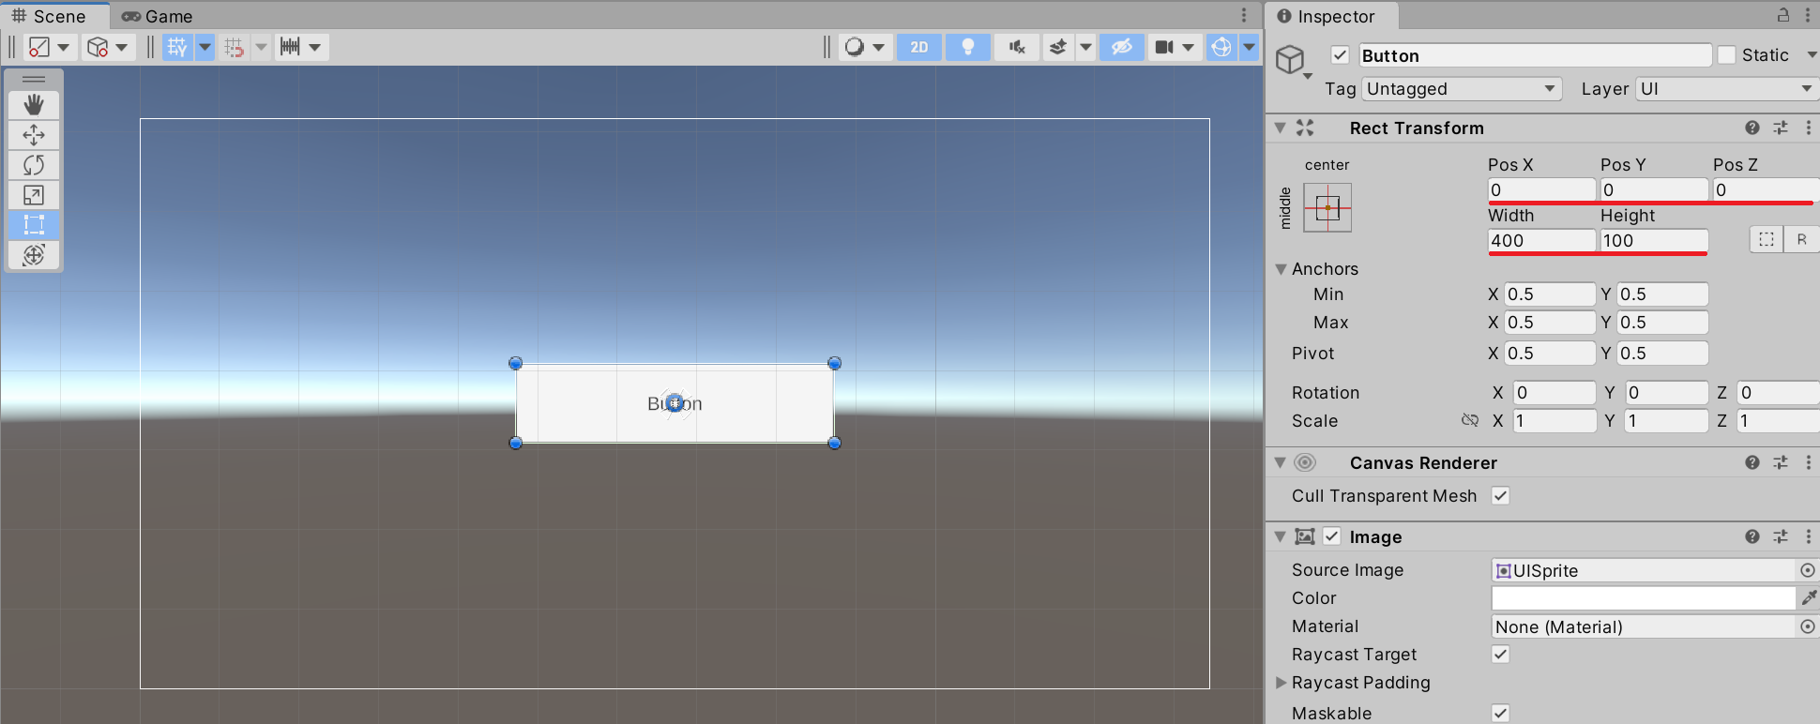Select the Hand tool in Scene toolbar

34,105
